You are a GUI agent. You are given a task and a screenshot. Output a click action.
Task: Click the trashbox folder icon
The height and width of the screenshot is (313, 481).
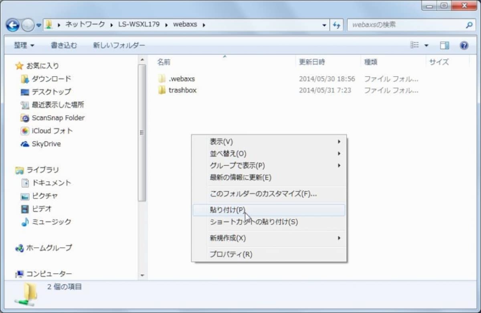(x=162, y=90)
